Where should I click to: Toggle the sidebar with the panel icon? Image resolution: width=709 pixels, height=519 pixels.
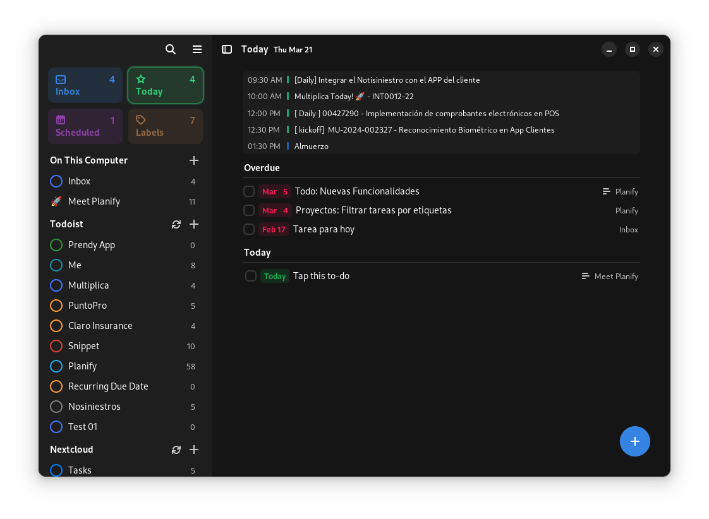226,49
